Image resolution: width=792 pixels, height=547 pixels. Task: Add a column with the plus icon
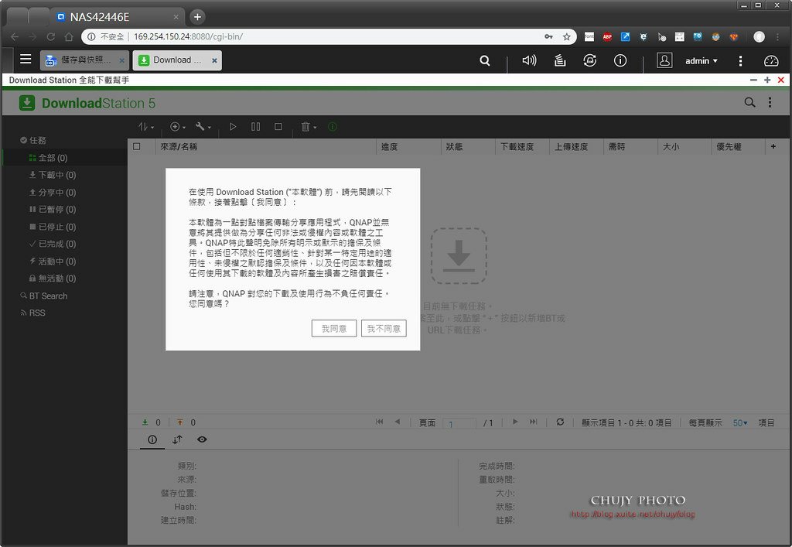tap(773, 146)
